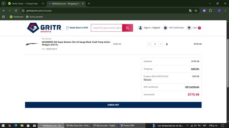
Task: Switch to the Proton VPN taskbar window
Action: pos(132,126)
